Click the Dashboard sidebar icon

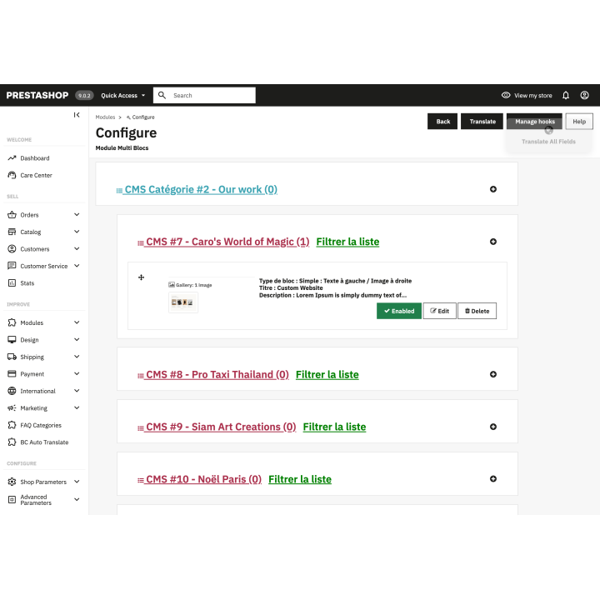point(12,158)
